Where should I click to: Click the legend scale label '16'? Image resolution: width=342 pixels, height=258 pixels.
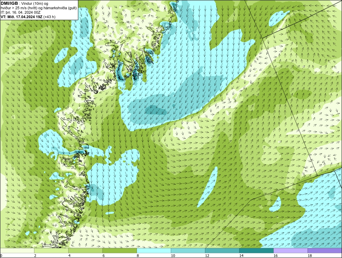pyautogui.click(x=275, y=256)
